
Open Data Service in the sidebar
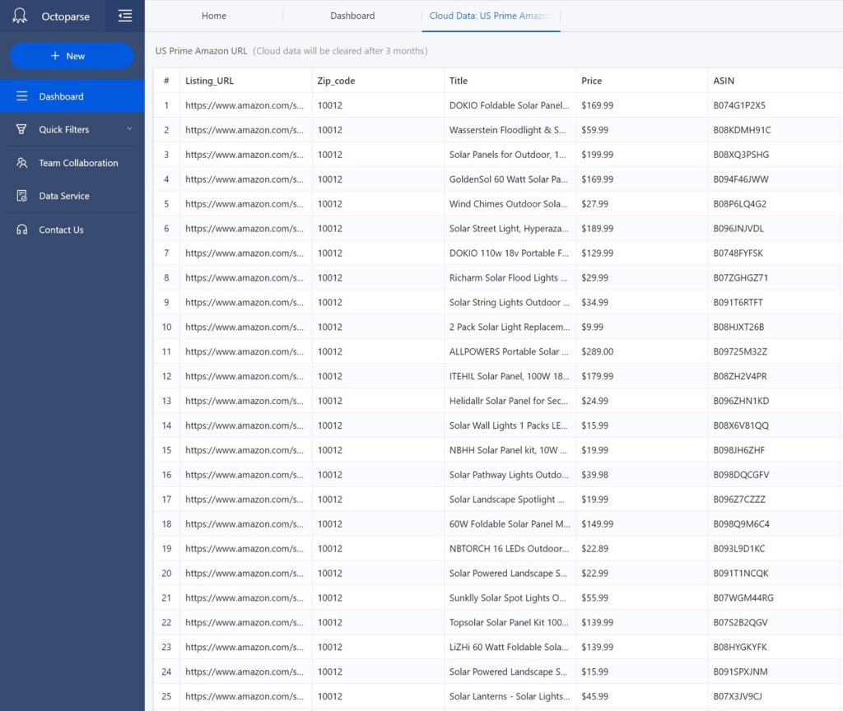coord(72,196)
